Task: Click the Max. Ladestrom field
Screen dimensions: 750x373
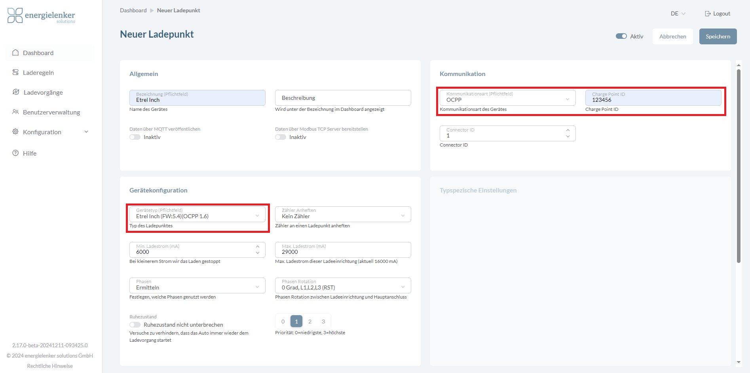Action: pyautogui.click(x=343, y=250)
